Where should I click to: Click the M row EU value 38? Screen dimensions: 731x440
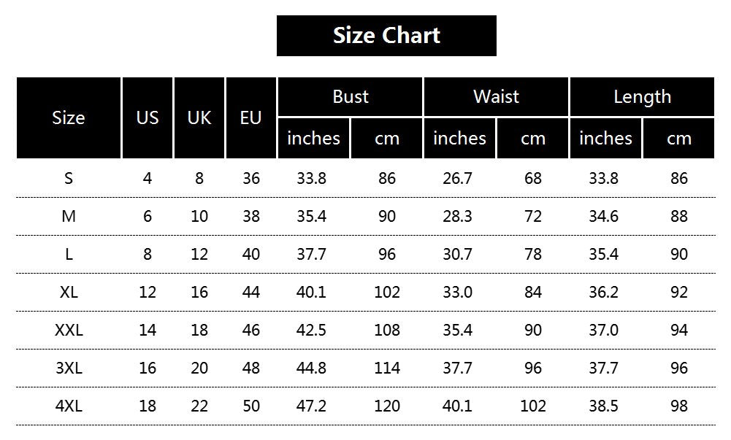click(250, 216)
